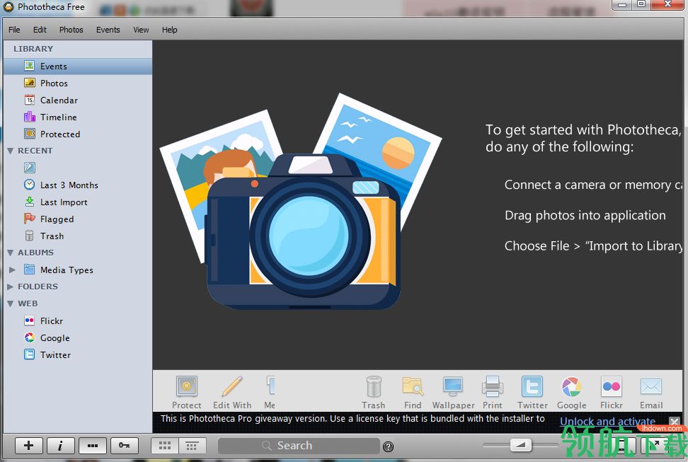Open the File menu
The height and width of the screenshot is (462, 688).
coord(14,30)
